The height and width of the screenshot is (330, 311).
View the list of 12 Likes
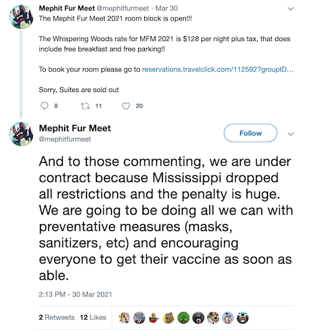[x=93, y=318]
